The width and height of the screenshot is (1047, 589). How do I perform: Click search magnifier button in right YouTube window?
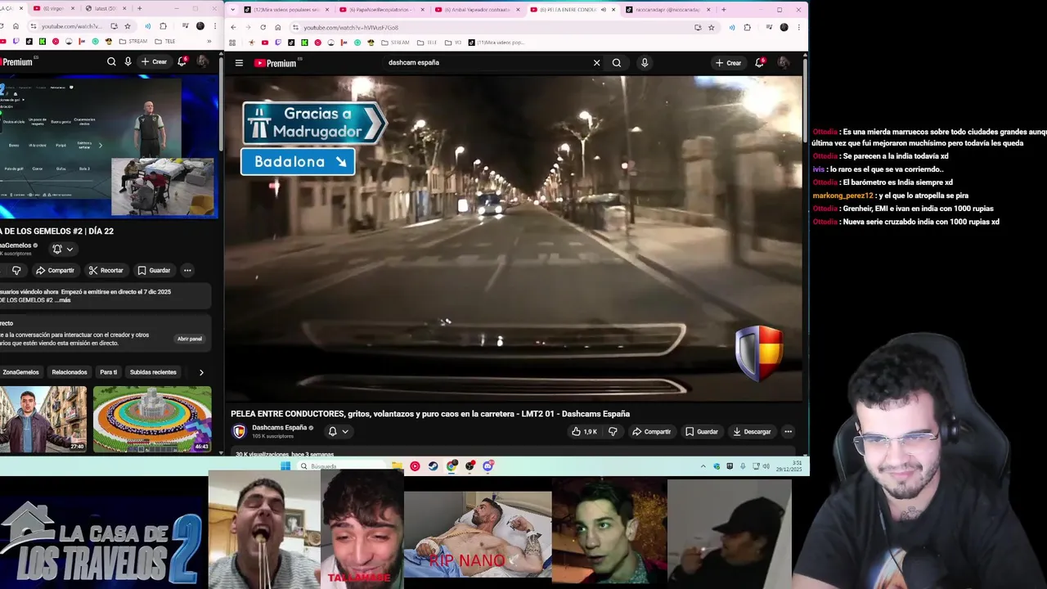tap(617, 63)
